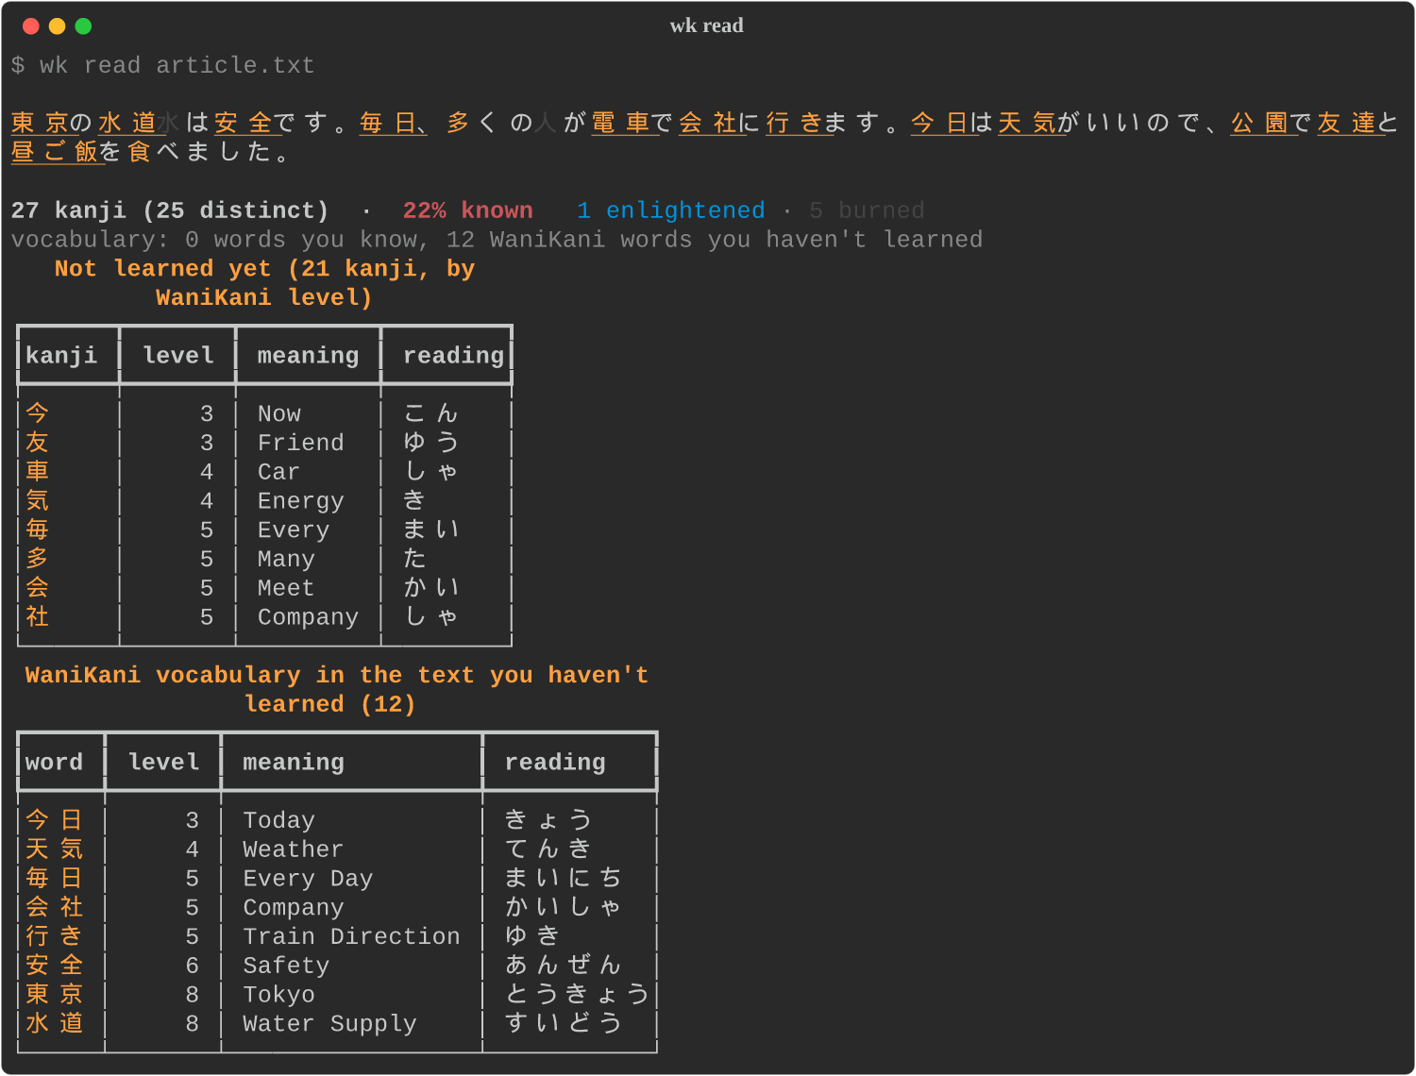The height and width of the screenshot is (1076, 1416).
Task: Click the yellow minimize window button
Action: coord(57,26)
